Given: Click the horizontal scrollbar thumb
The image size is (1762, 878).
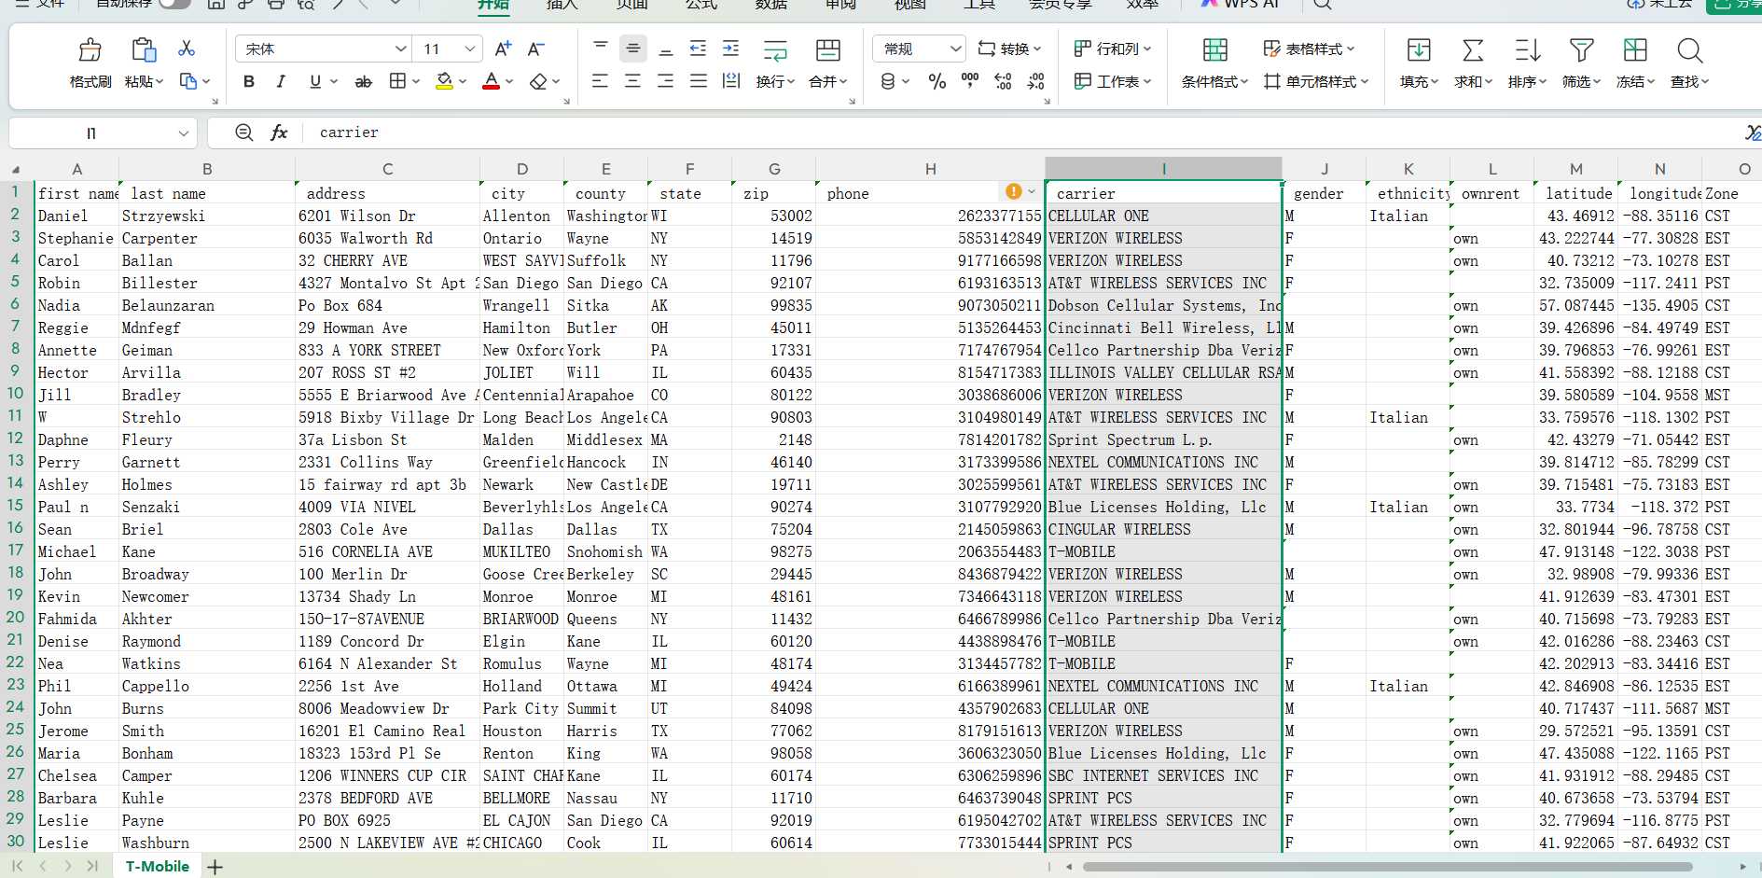Looking at the screenshot, I should [x=1387, y=867].
